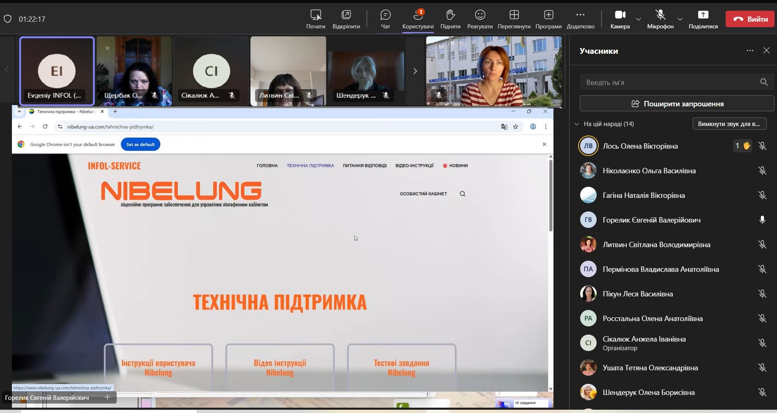
Task: Open ОСОБИСТИЙ КАБІНЕТ link
Action: [423, 194]
